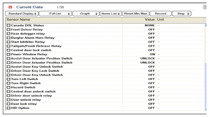Click the Value column header

(x=139, y=20)
